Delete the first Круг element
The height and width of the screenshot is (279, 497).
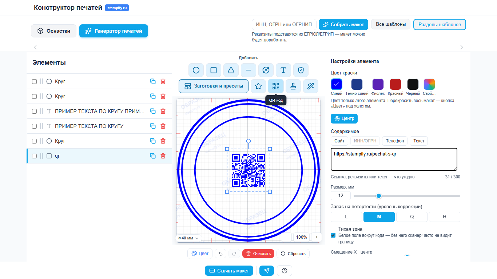click(x=163, y=82)
